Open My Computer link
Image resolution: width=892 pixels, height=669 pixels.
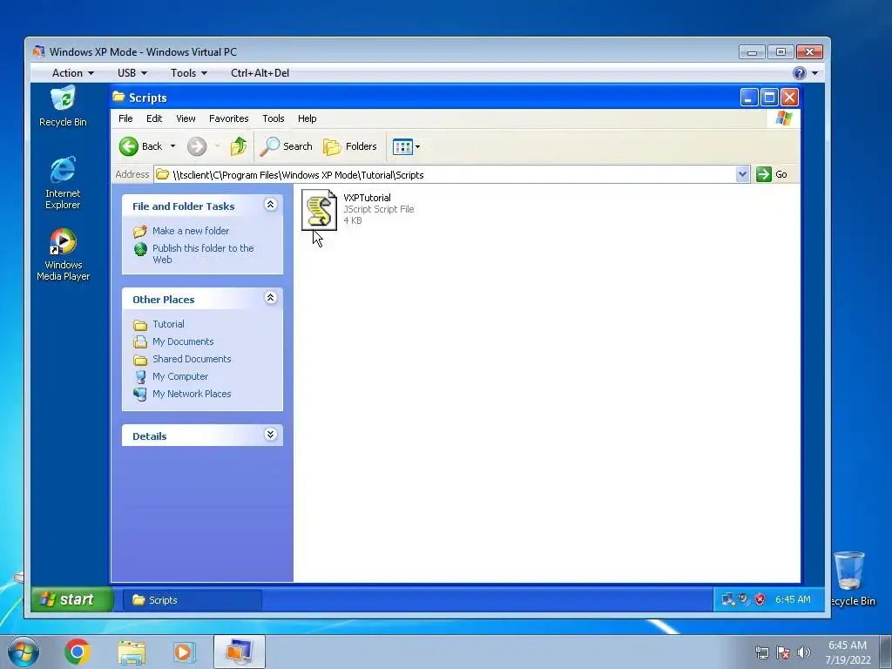(x=180, y=376)
